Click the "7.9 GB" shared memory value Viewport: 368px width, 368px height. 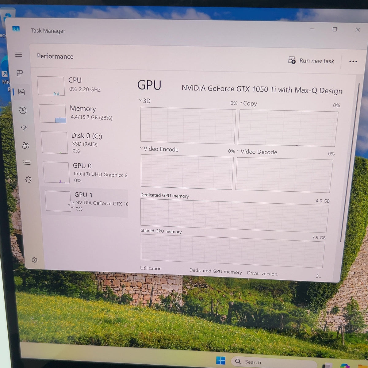(319, 237)
